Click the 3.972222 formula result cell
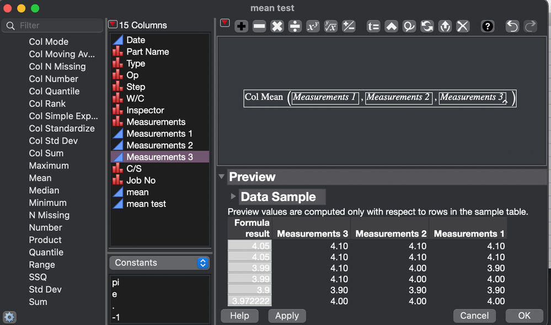Viewport: 551px width, 325px height. tap(249, 301)
